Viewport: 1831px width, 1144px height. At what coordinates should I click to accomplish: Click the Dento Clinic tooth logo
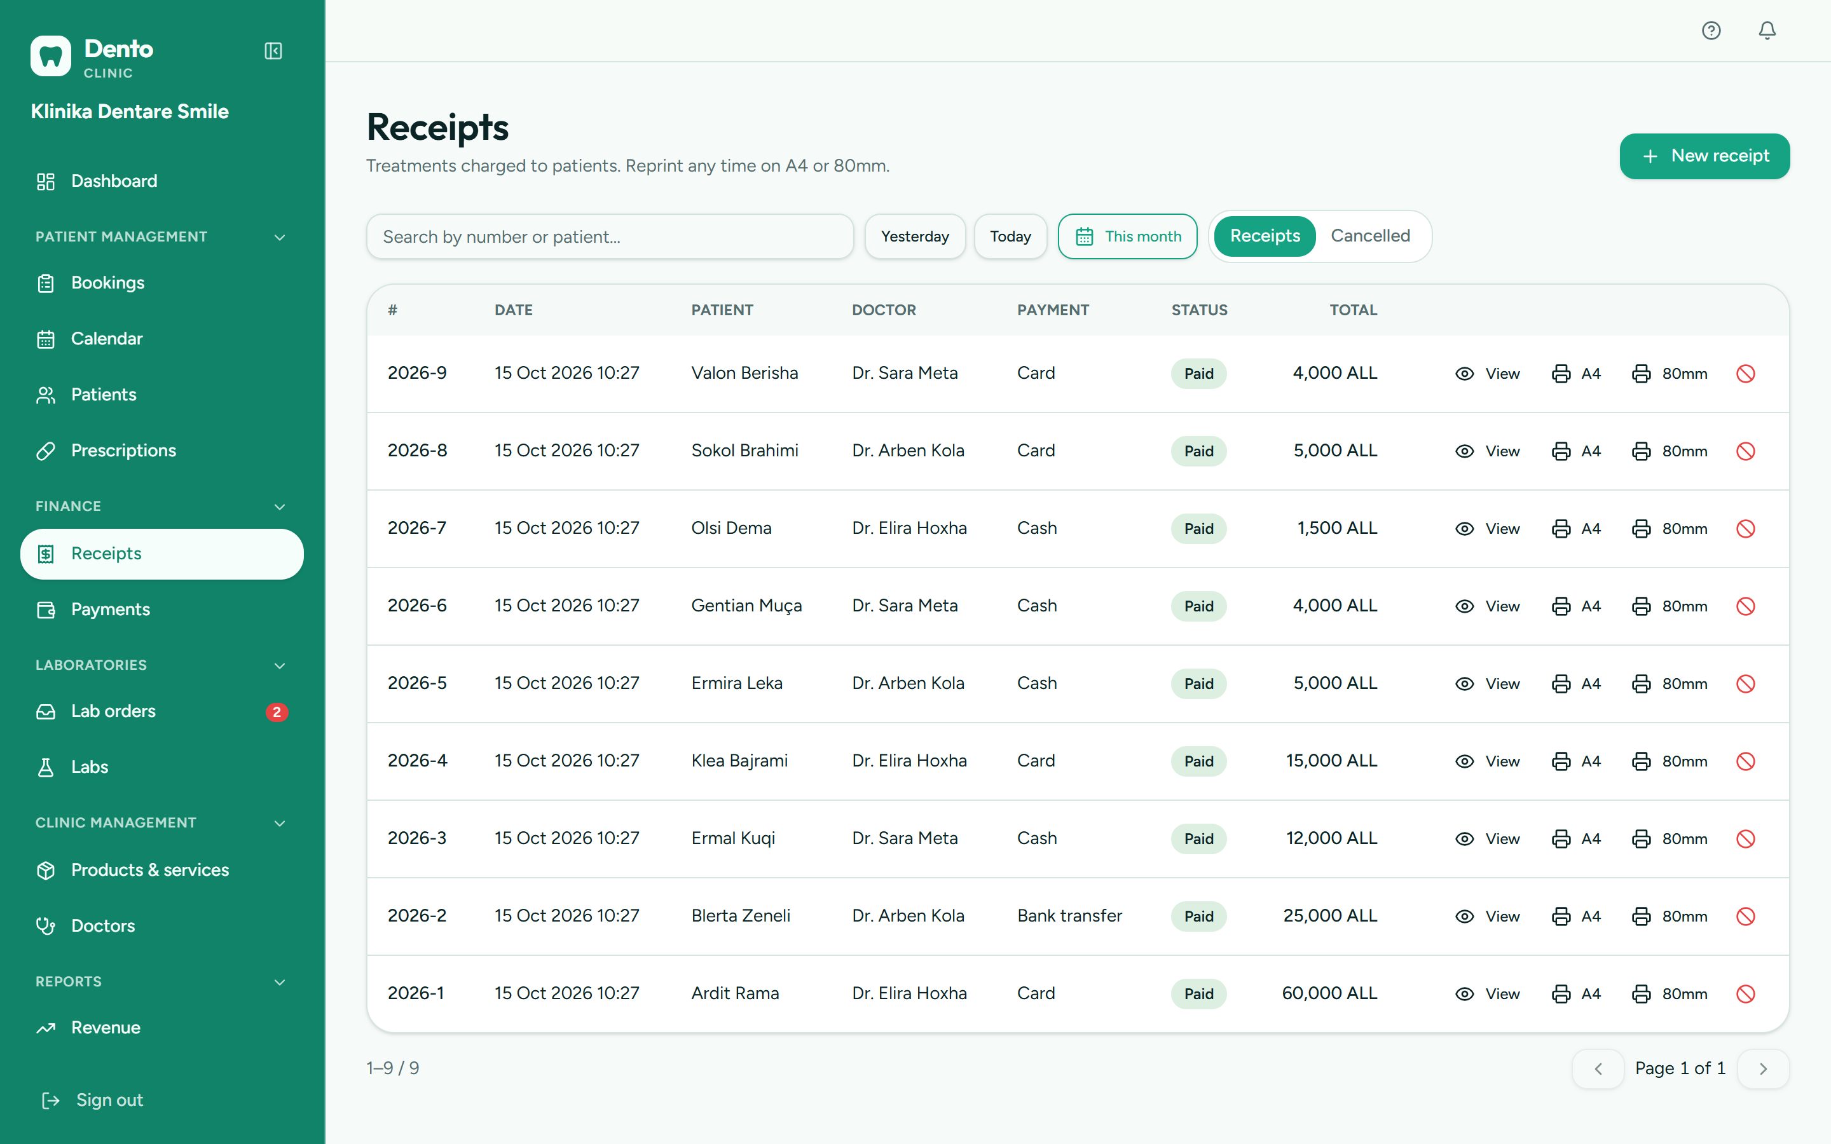(x=51, y=56)
